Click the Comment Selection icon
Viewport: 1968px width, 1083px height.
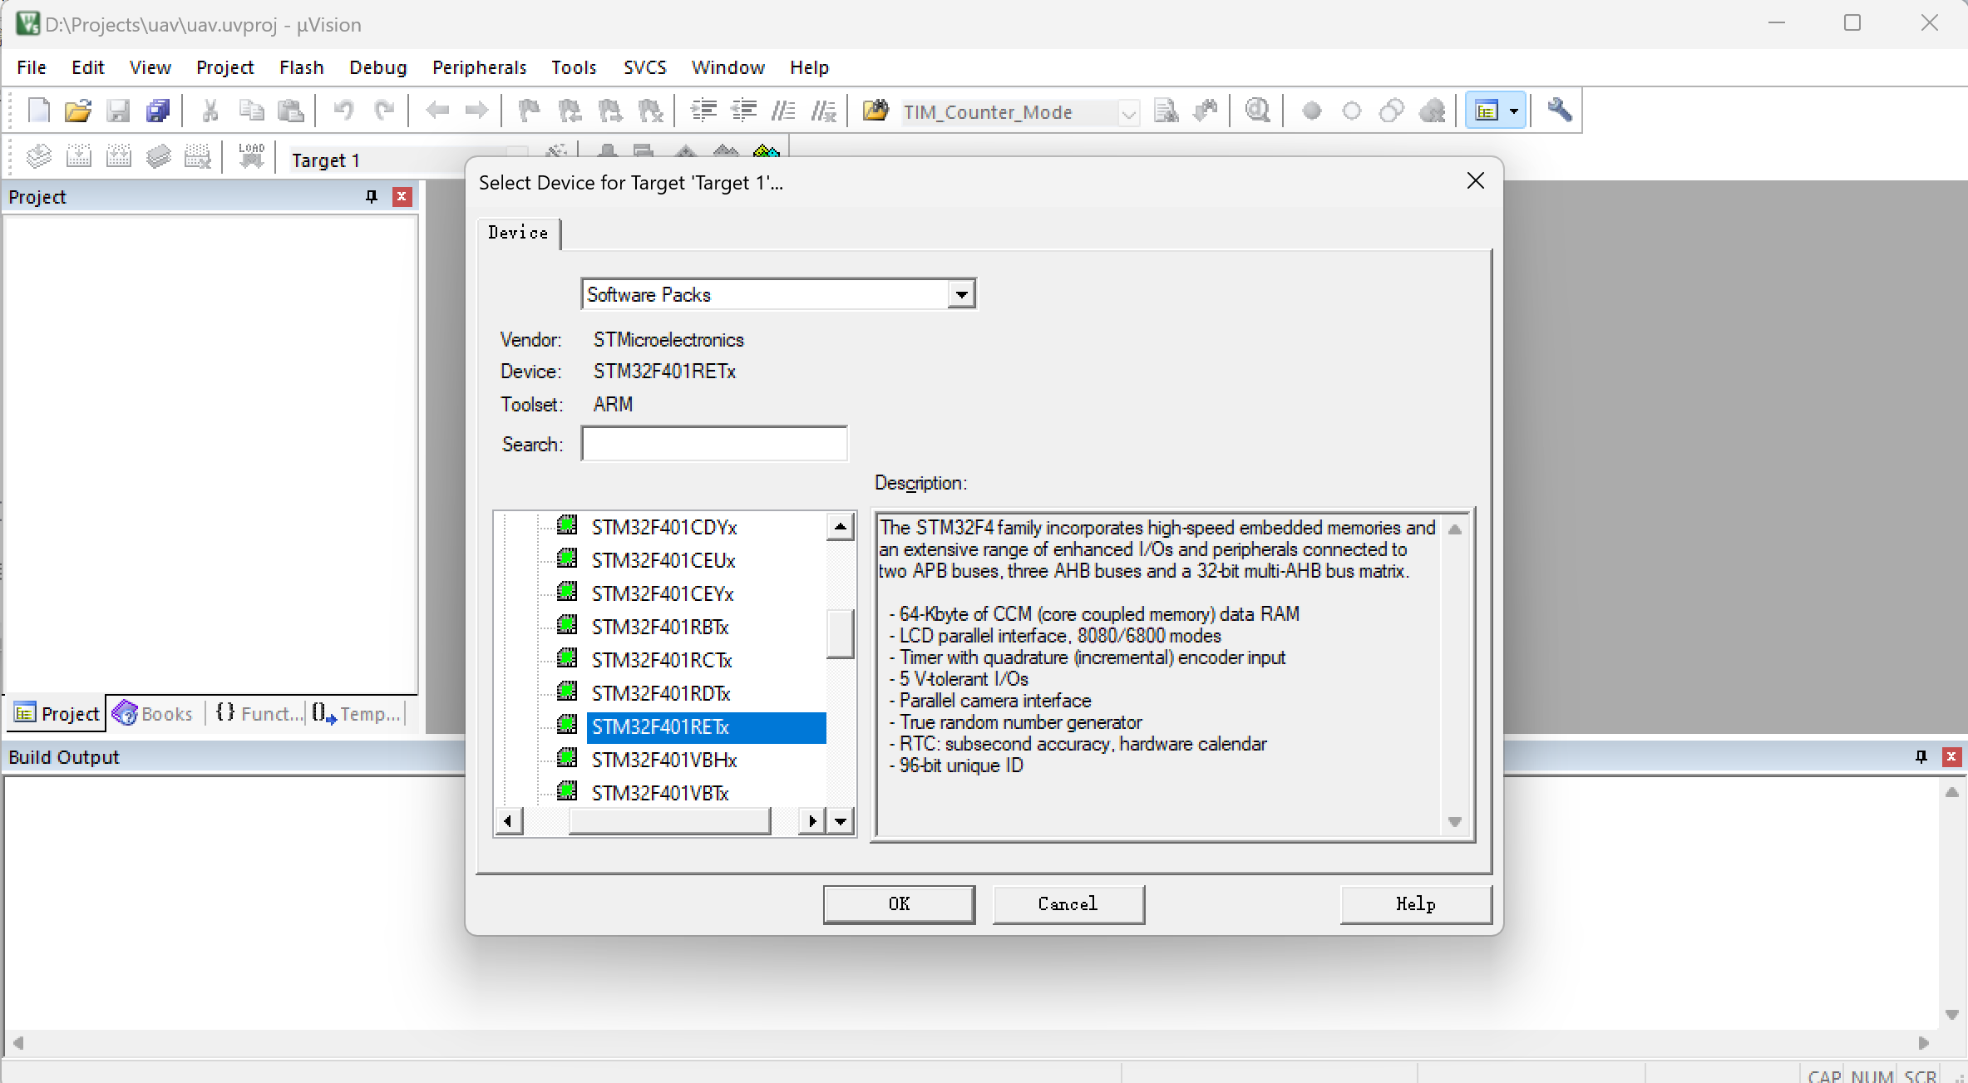tap(783, 111)
